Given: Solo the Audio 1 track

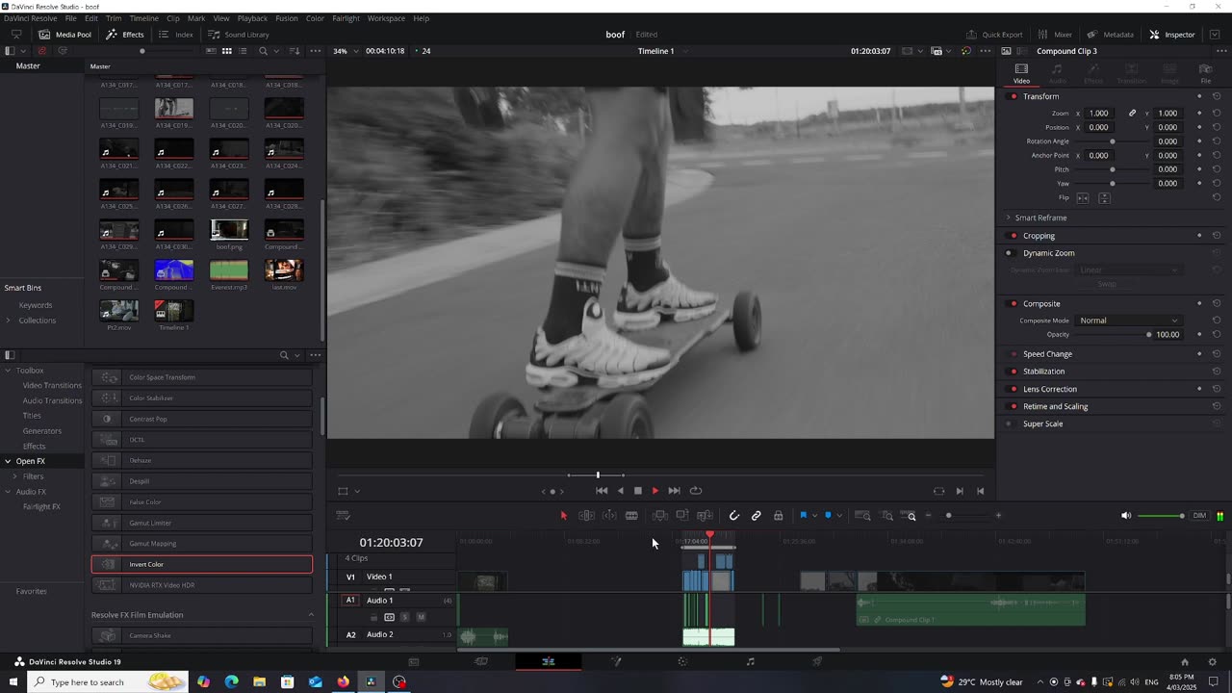Looking at the screenshot, I should tap(405, 617).
